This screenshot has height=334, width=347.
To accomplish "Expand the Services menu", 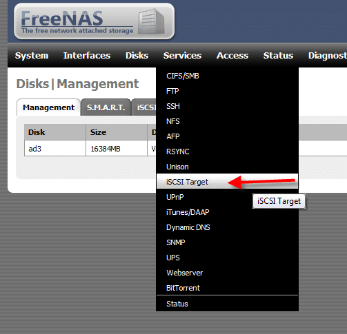I will 182,56.
